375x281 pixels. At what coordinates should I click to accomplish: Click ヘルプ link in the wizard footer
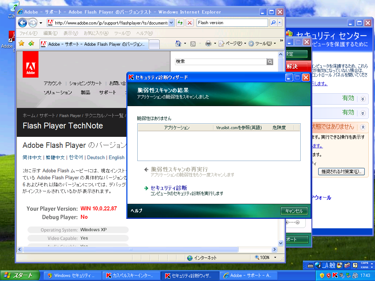click(137, 211)
